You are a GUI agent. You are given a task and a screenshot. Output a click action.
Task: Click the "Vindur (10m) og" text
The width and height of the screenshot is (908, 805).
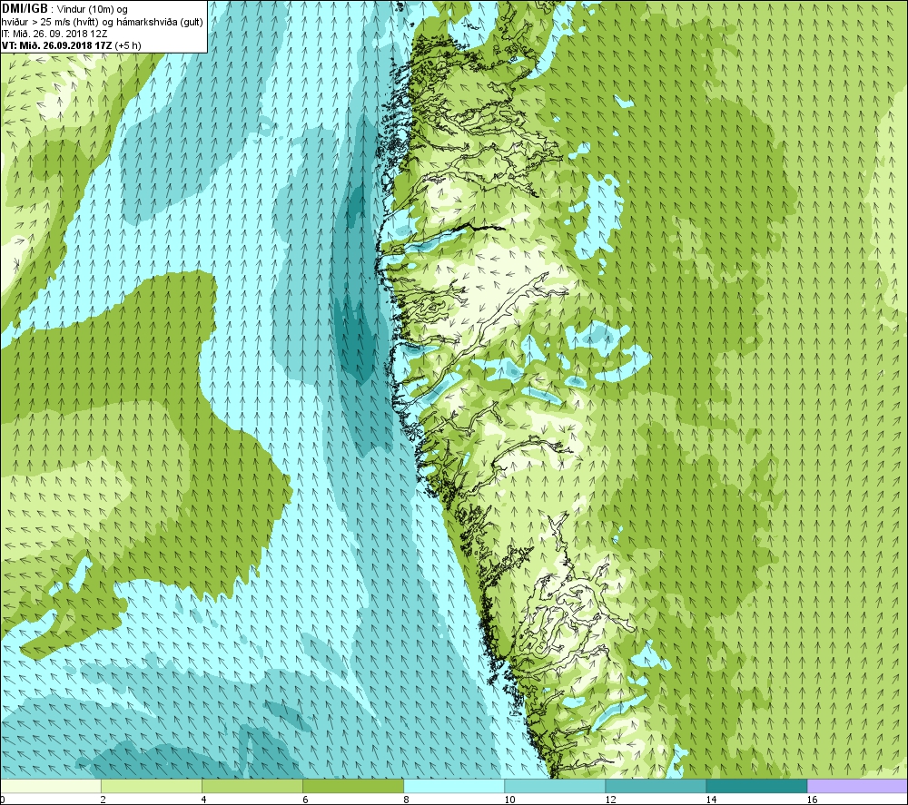93,9
